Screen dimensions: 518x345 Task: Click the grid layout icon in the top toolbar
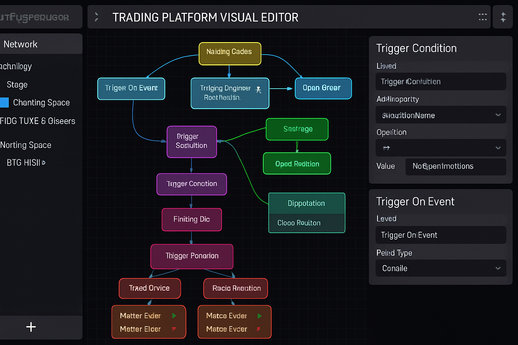[x=482, y=17]
